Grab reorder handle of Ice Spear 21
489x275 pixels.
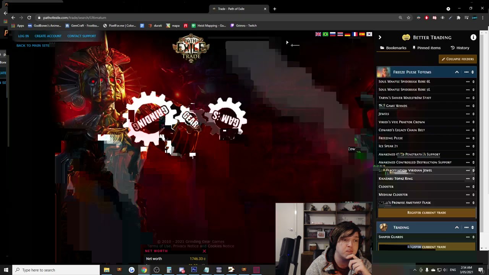point(473,146)
